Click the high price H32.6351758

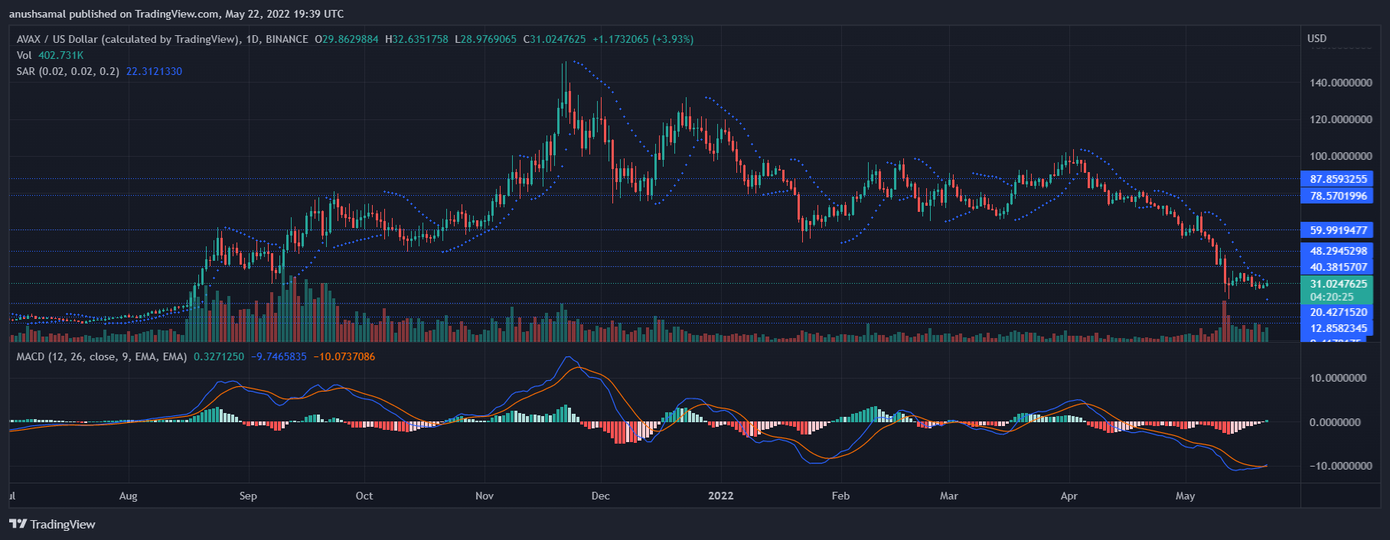coord(417,39)
